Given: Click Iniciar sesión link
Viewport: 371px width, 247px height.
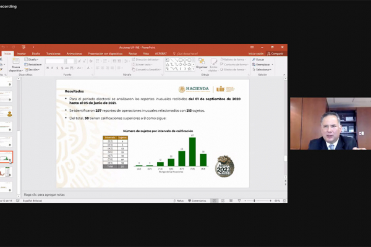Looking at the screenshot, I should click(256, 54).
